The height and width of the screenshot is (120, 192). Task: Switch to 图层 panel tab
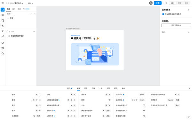tap(8, 9)
